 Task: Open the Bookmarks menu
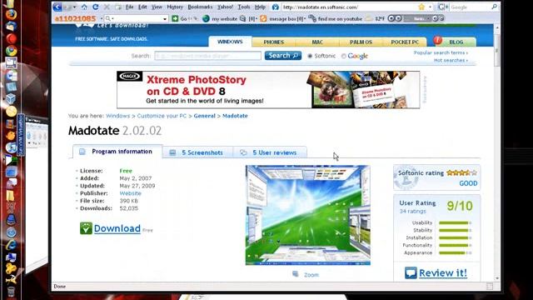(200, 7)
